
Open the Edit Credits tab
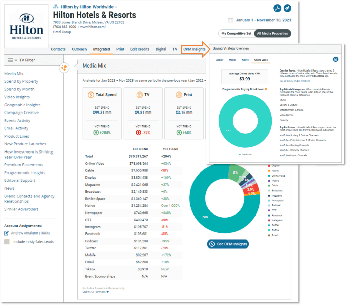140,49
